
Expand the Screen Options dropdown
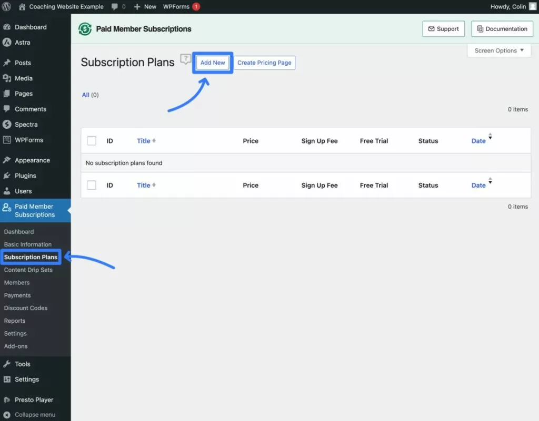(x=499, y=50)
